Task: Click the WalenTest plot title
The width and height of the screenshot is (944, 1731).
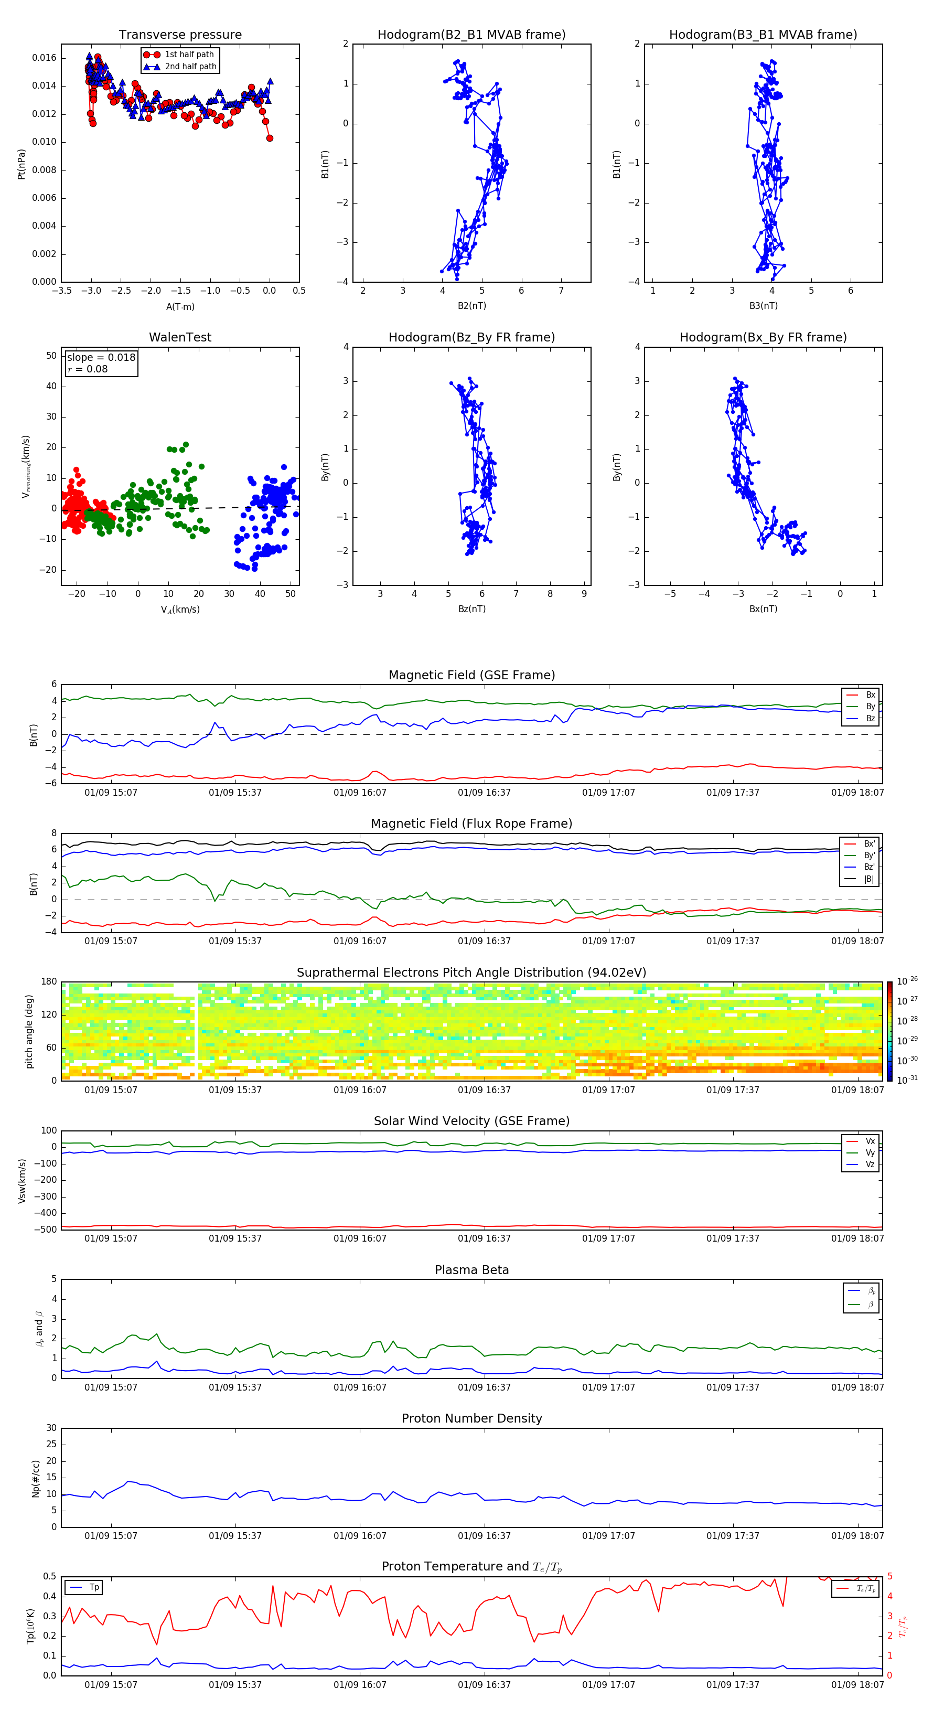Action: [x=180, y=337]
